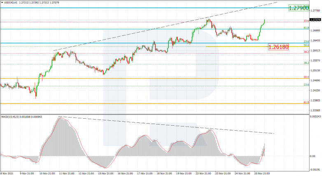This screenshot has width=322, height=176.
Task: Click the 18 Nov 21:00 time label
Action: point(164,174)
